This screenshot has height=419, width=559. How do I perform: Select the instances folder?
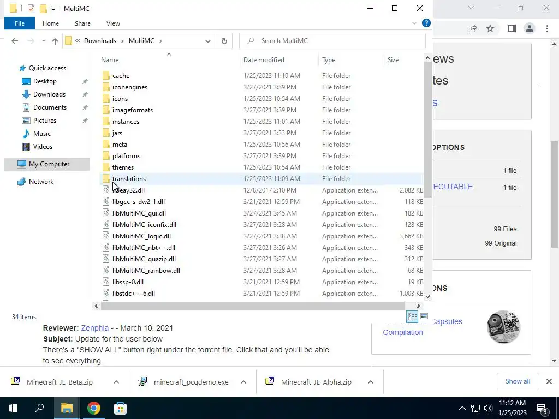tap(126, 122)
